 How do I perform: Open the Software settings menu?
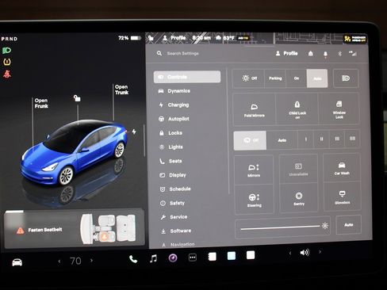tap(176, 231)
